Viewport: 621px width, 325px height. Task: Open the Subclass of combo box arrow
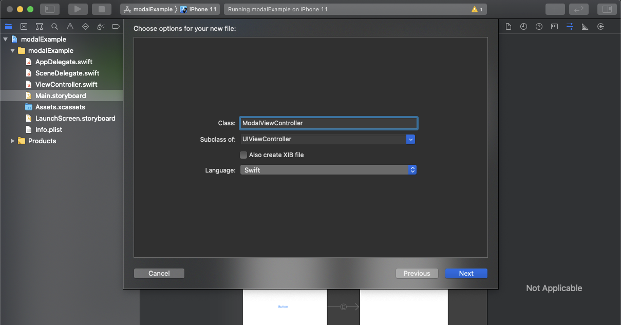point(410,139)
